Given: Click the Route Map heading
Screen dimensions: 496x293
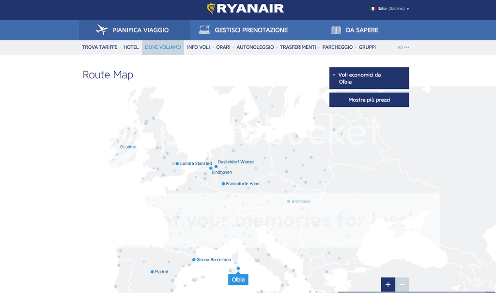Looking at the screenshot, I should (x=108, y=75).
